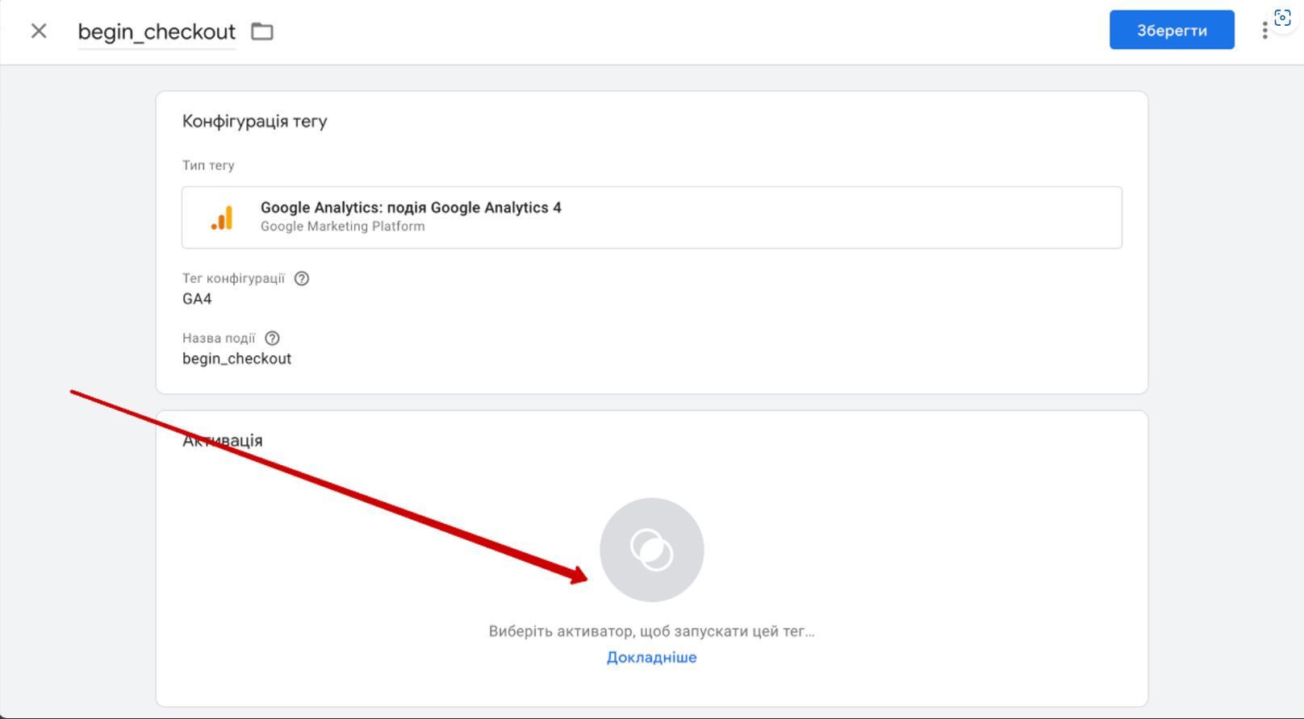Screen dimensions: 1304x719
Task: Click the begin_checkout event name value
Action: click(236, 359)
